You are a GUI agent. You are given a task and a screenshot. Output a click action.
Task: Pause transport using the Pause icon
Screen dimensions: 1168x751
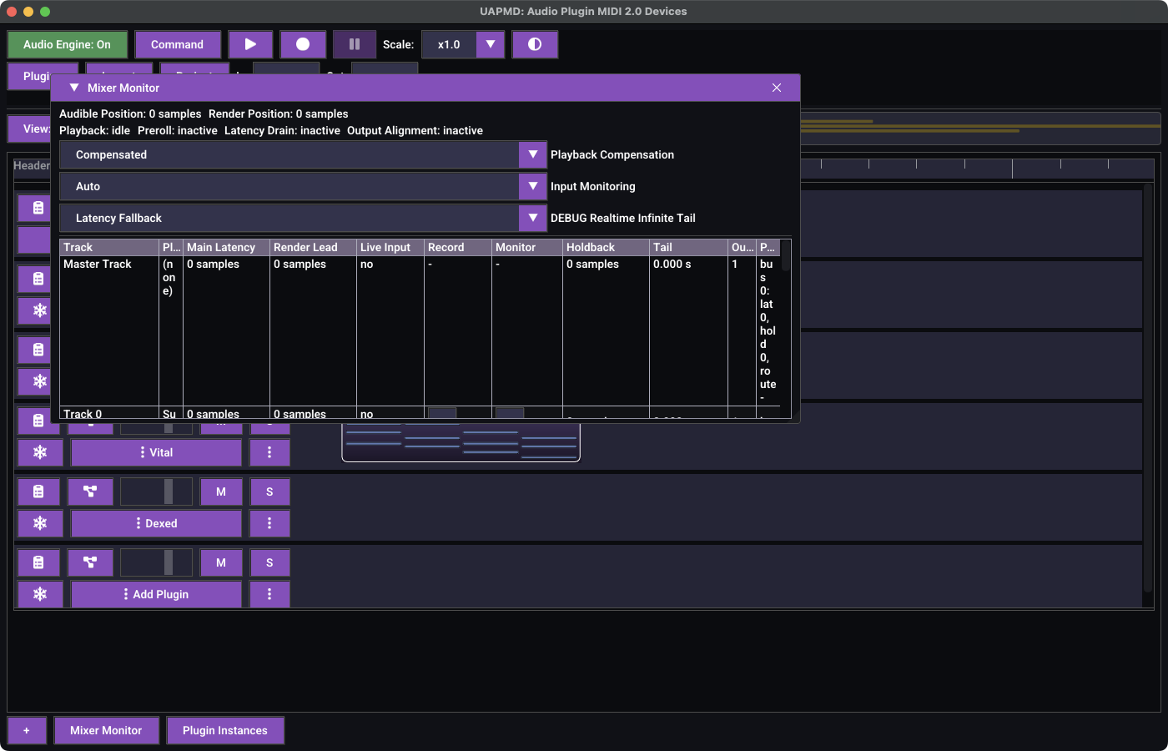[355, 44]
